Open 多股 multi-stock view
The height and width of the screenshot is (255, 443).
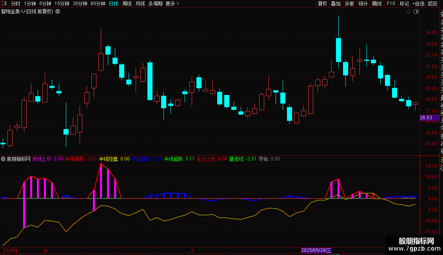349,4
